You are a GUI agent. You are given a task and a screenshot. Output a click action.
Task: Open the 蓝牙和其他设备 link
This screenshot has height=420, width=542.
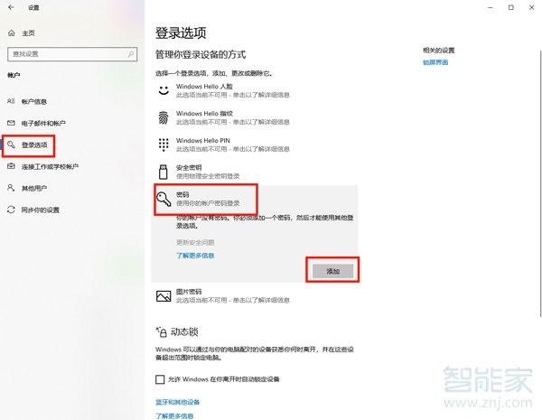point(178,402)
